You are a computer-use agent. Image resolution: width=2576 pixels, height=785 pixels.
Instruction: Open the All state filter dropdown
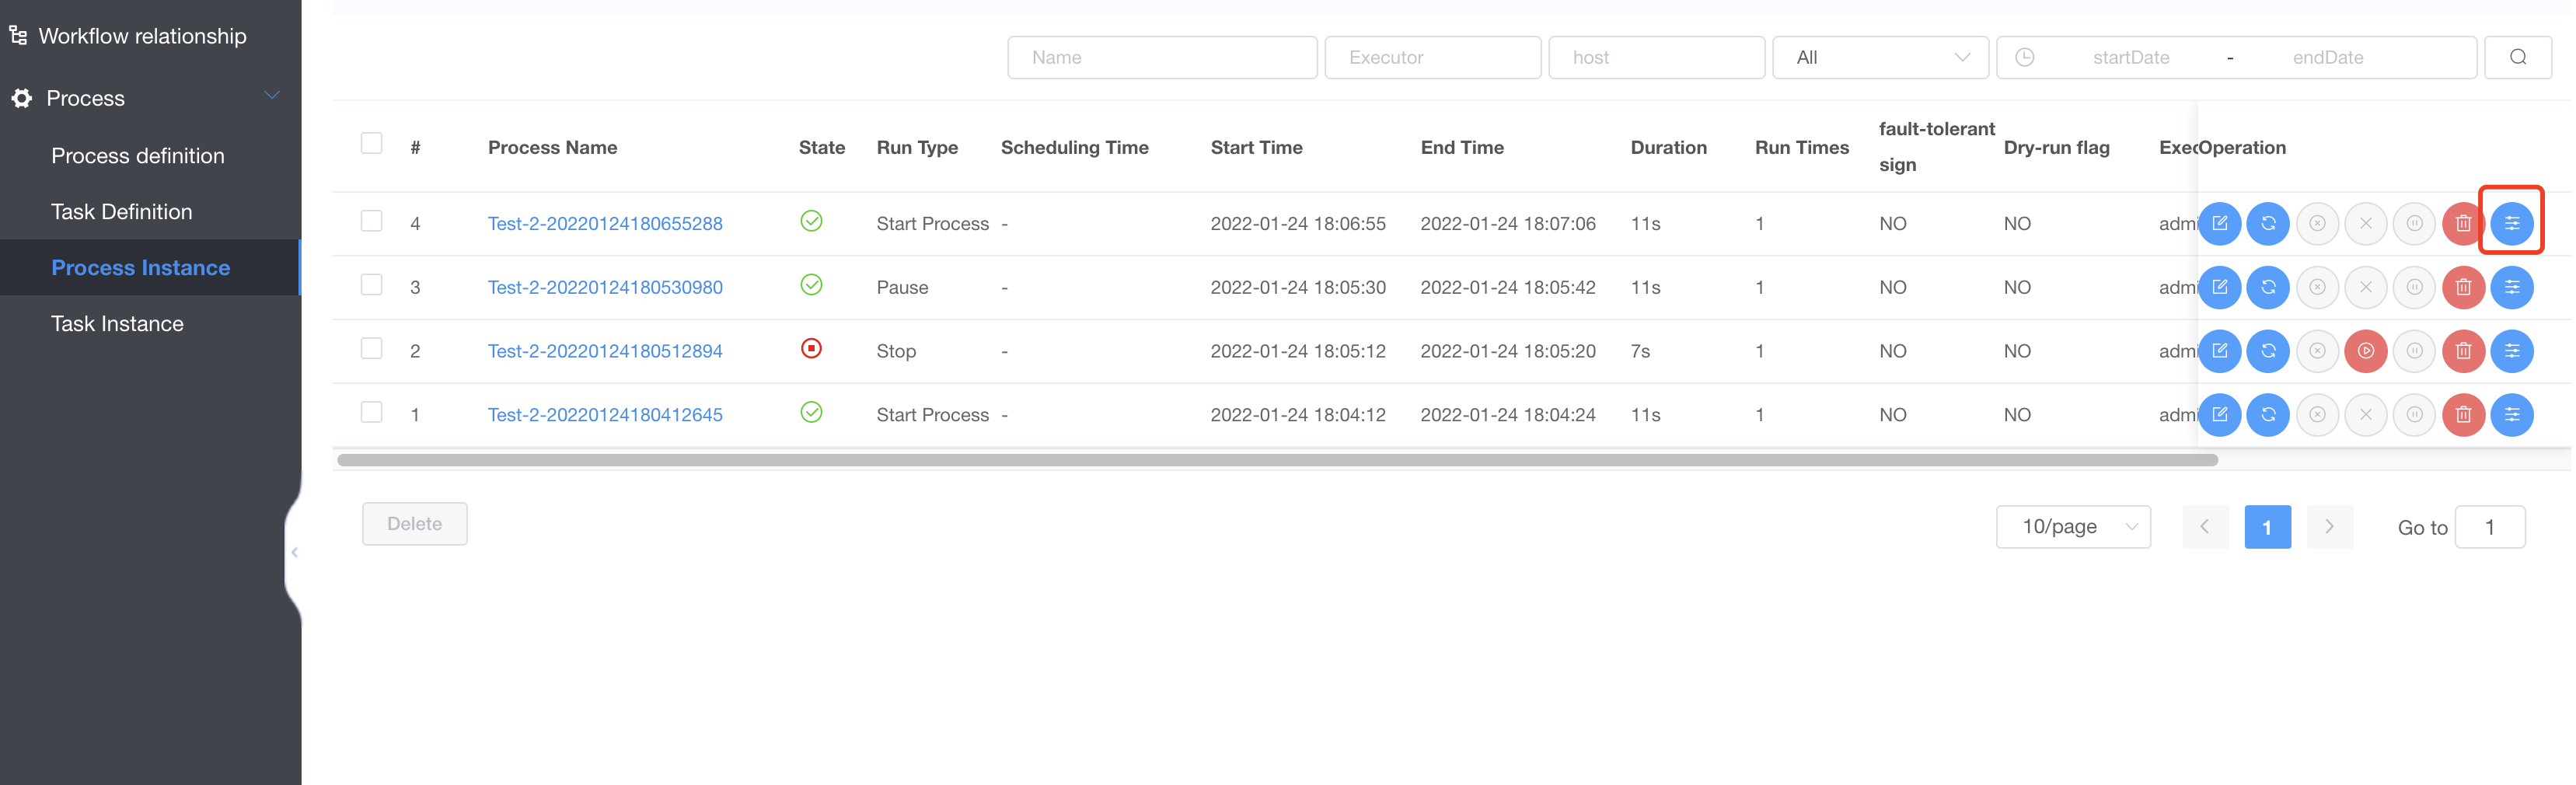pyautogui.click(x=1880, y=57)
